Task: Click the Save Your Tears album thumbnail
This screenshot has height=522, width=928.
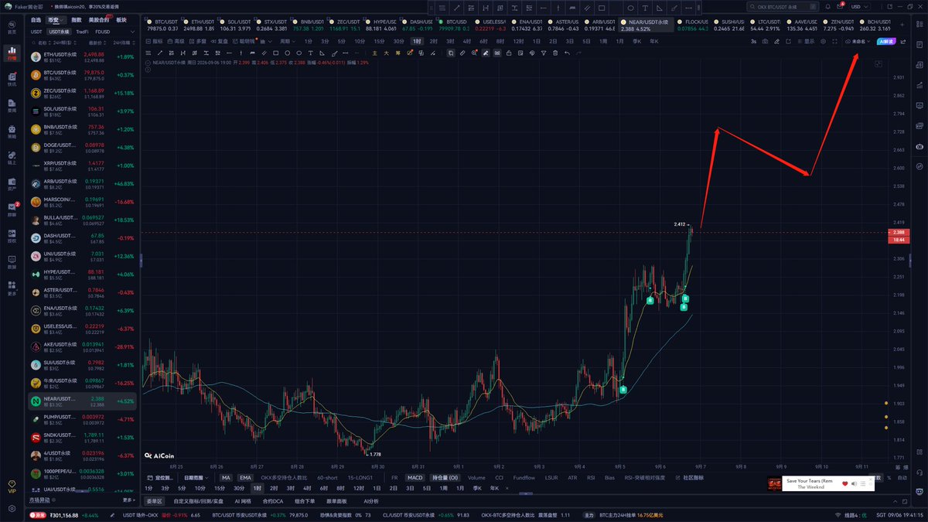Action: click(773, 483)
